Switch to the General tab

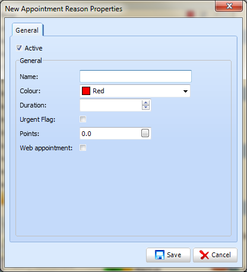click(x=27, y=30)
